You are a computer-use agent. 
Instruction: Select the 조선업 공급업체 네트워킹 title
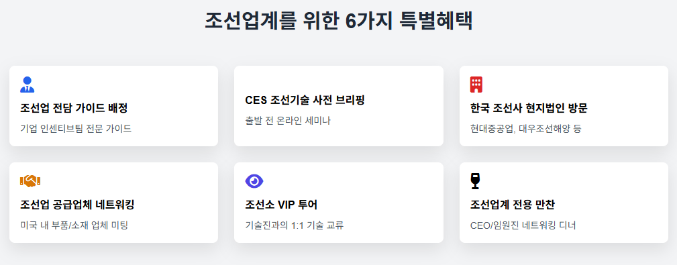(77, 205)
